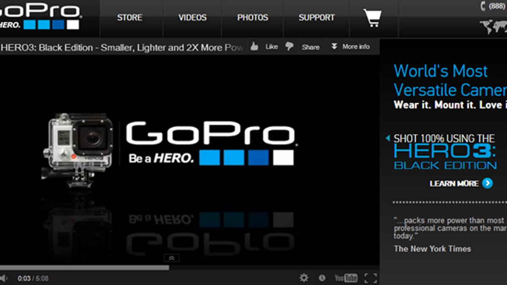
Task: Open the shopping cart
Action: (372, 18)
